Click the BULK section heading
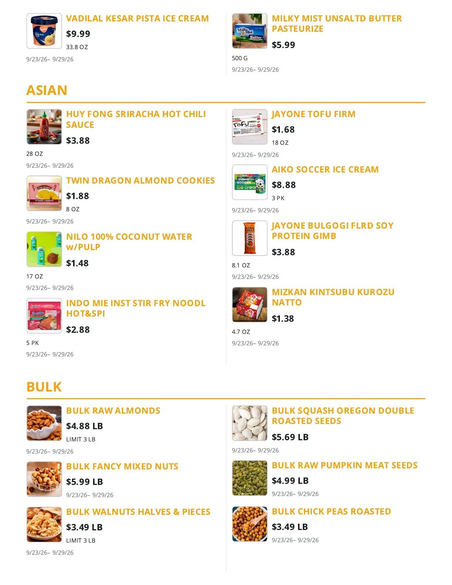 pos(44,387)
